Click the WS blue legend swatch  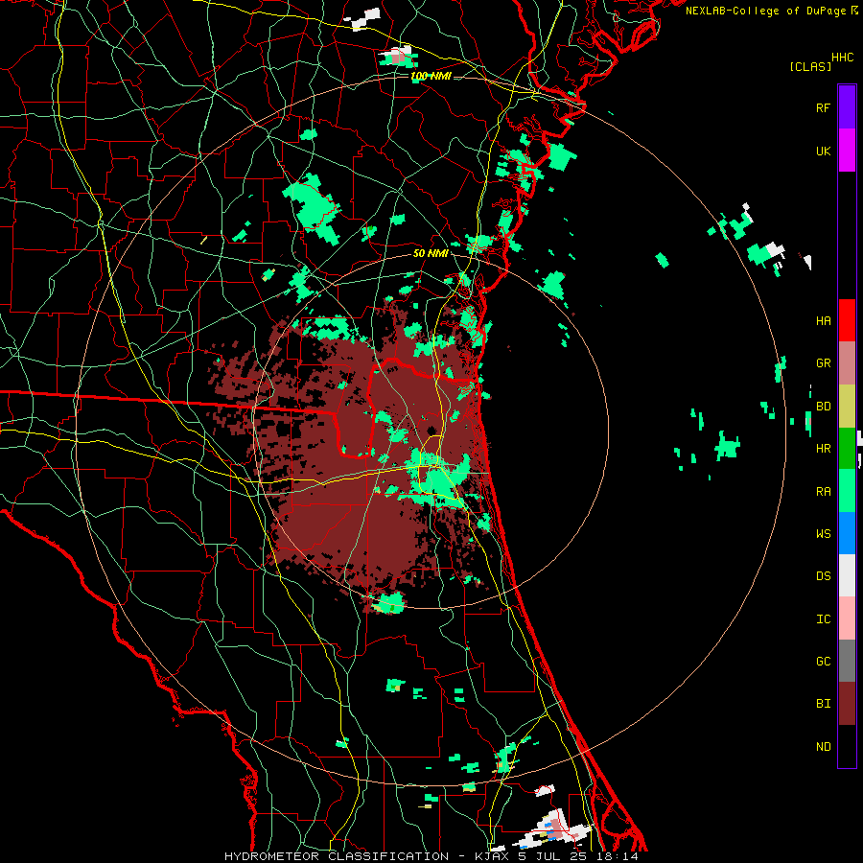pos(847,533)
